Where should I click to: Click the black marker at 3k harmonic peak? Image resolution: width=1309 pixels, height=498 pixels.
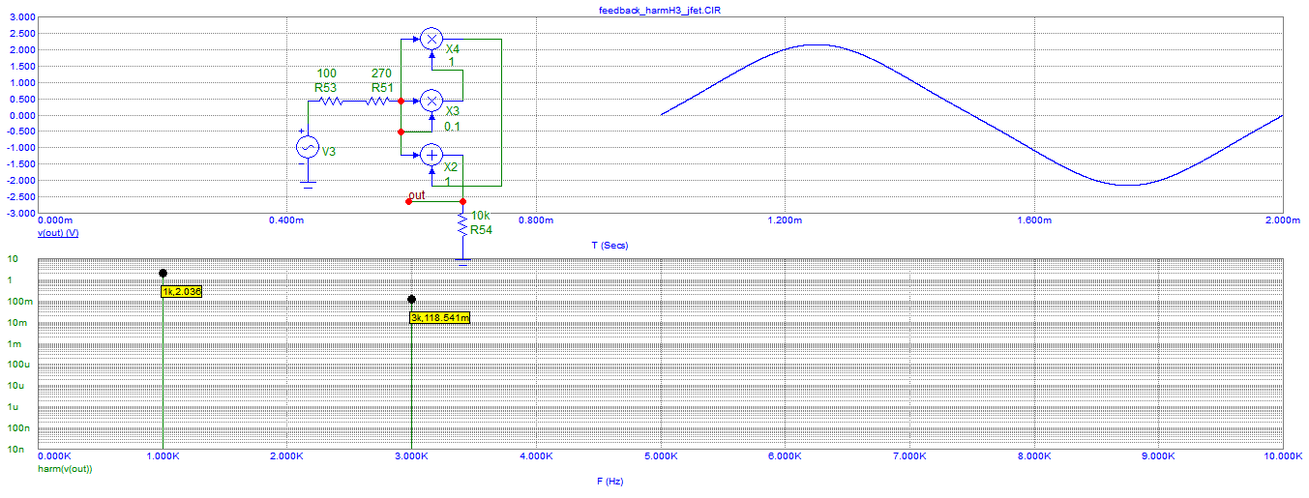(412, 300)
